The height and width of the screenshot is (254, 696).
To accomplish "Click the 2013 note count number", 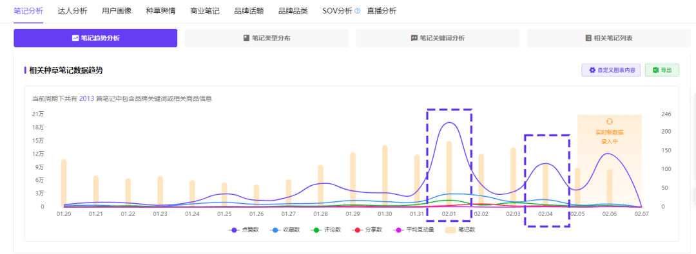I will pos(86,99).
